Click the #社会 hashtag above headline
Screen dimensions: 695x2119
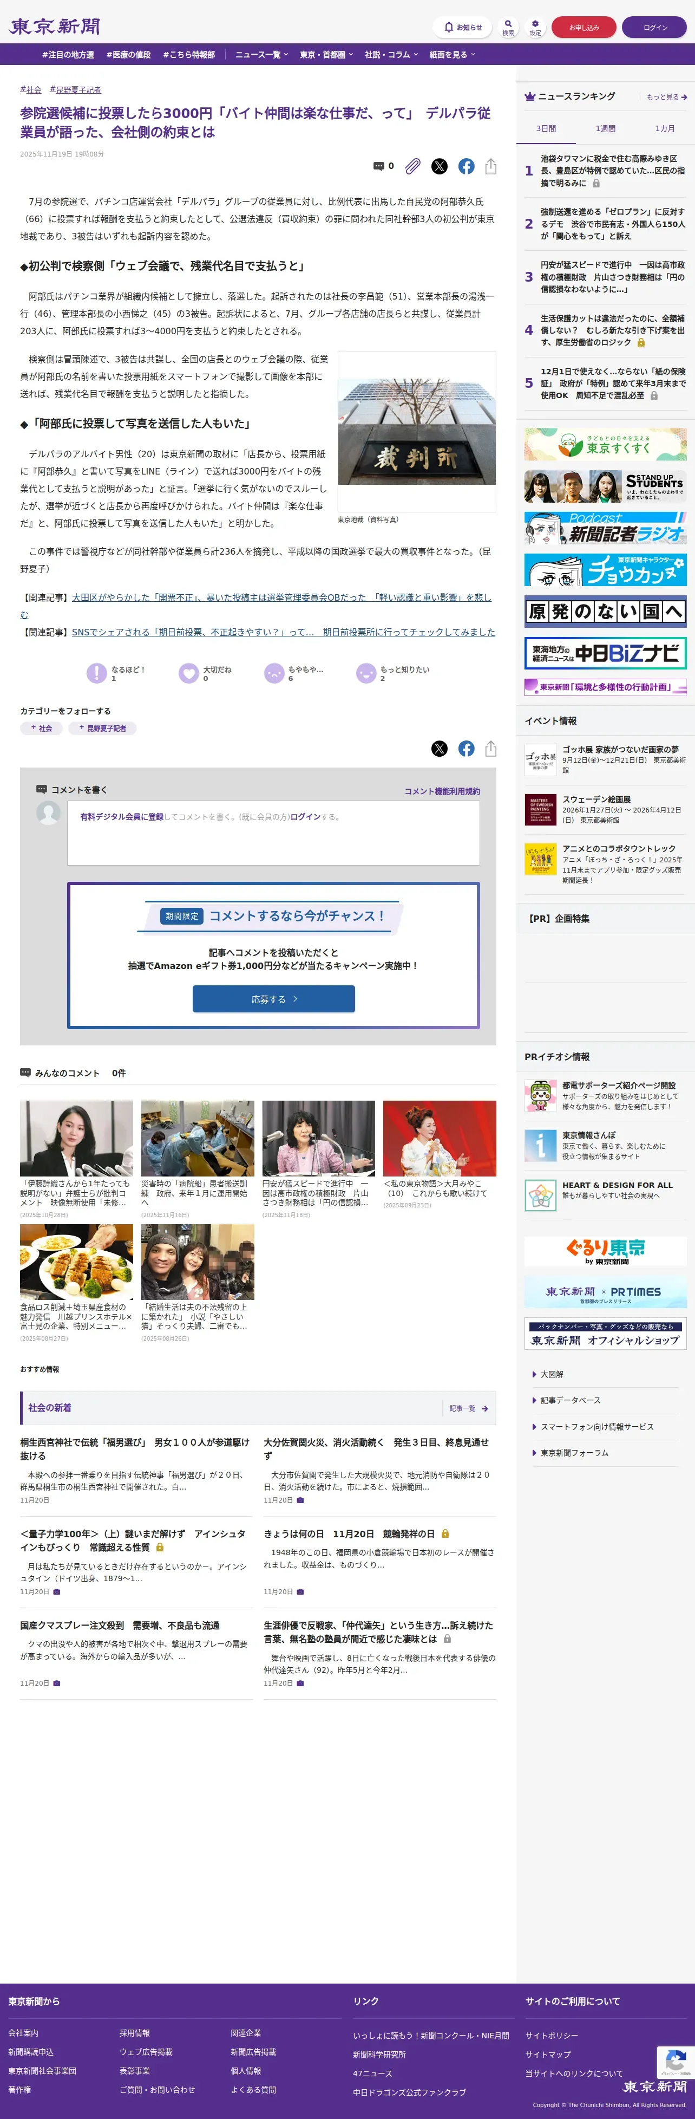click(x=30, y=90)
